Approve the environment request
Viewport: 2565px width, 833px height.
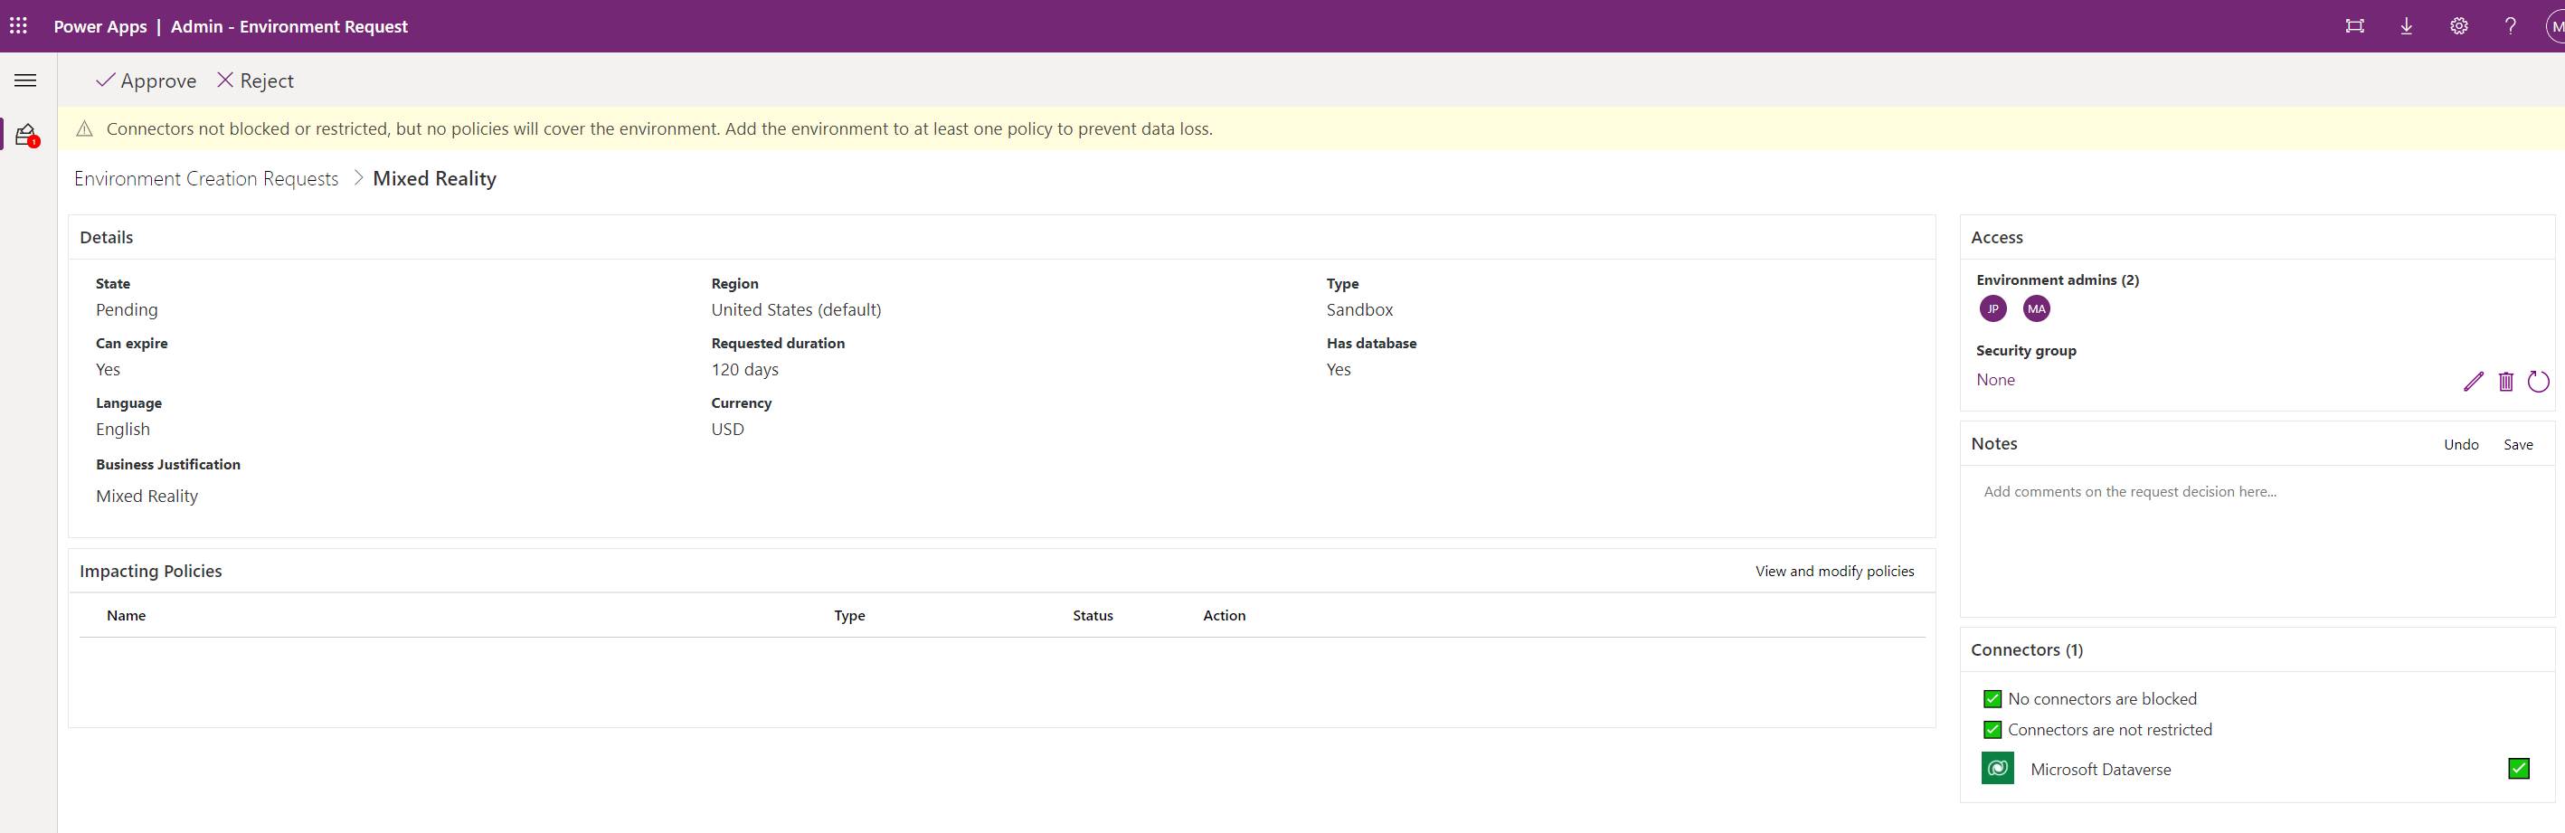tap(147, 80)
